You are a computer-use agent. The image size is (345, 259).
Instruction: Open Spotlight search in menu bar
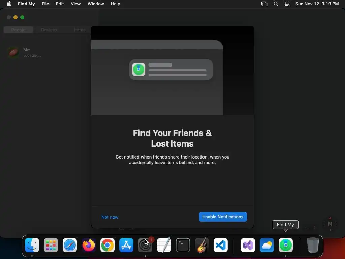point(276,4)
